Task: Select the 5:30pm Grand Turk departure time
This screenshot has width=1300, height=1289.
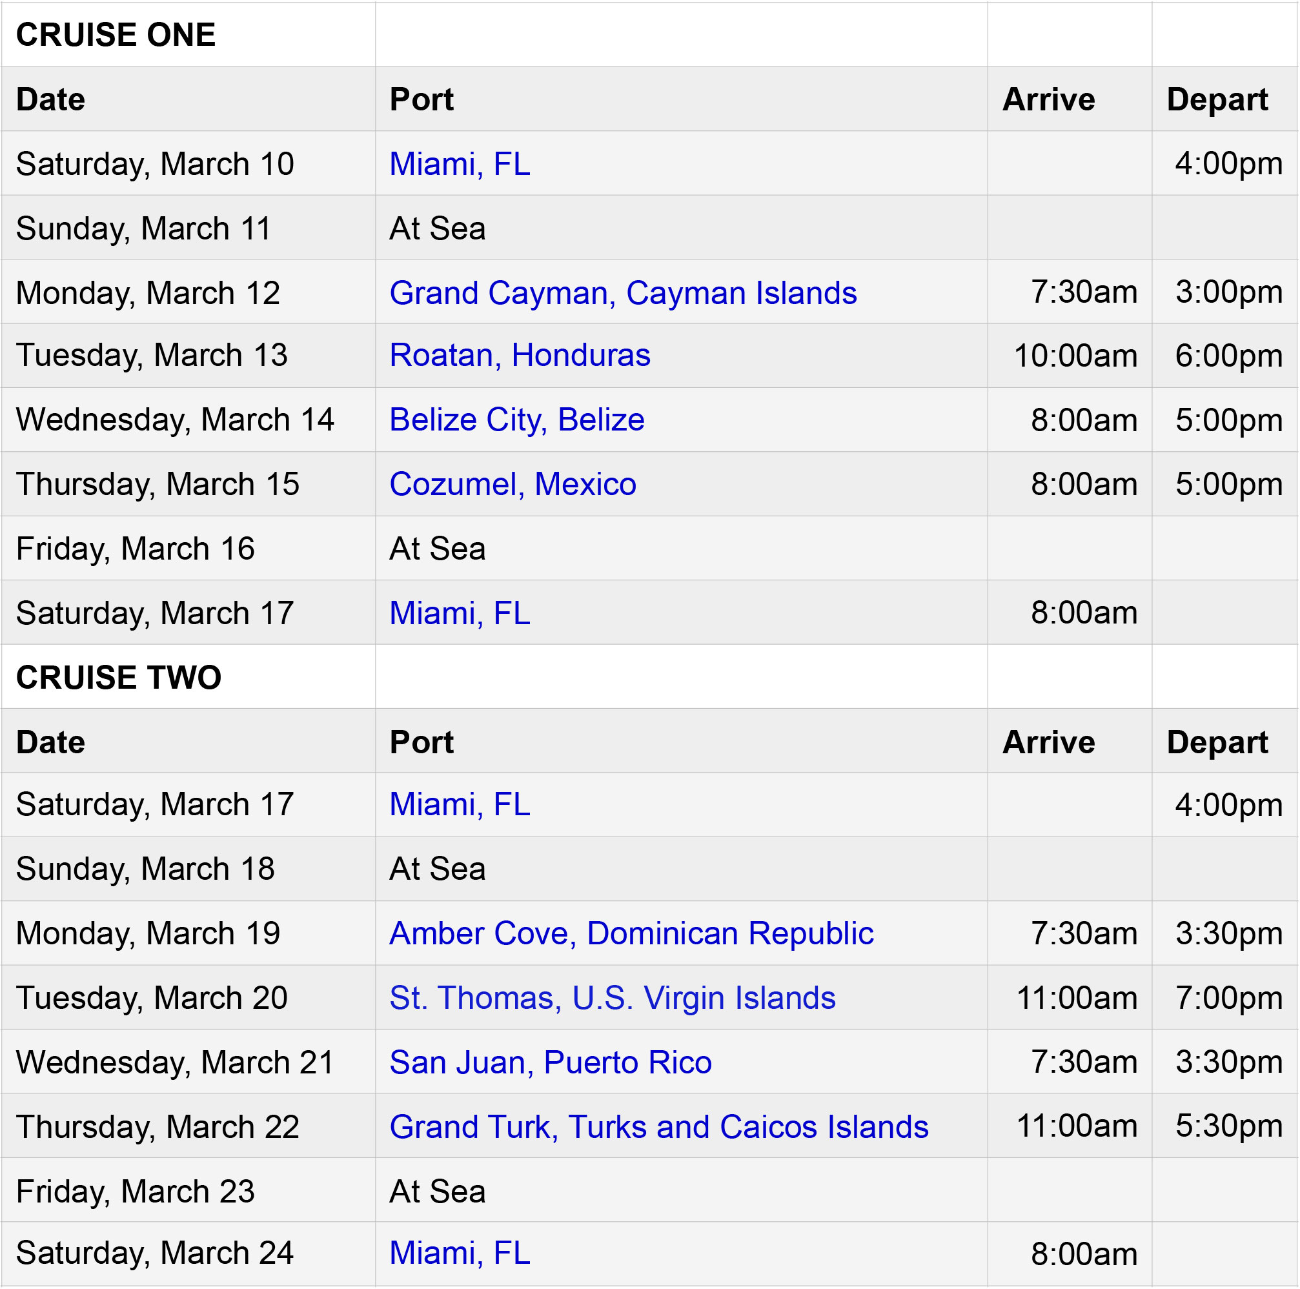Action: (x=1229, y=1127)
